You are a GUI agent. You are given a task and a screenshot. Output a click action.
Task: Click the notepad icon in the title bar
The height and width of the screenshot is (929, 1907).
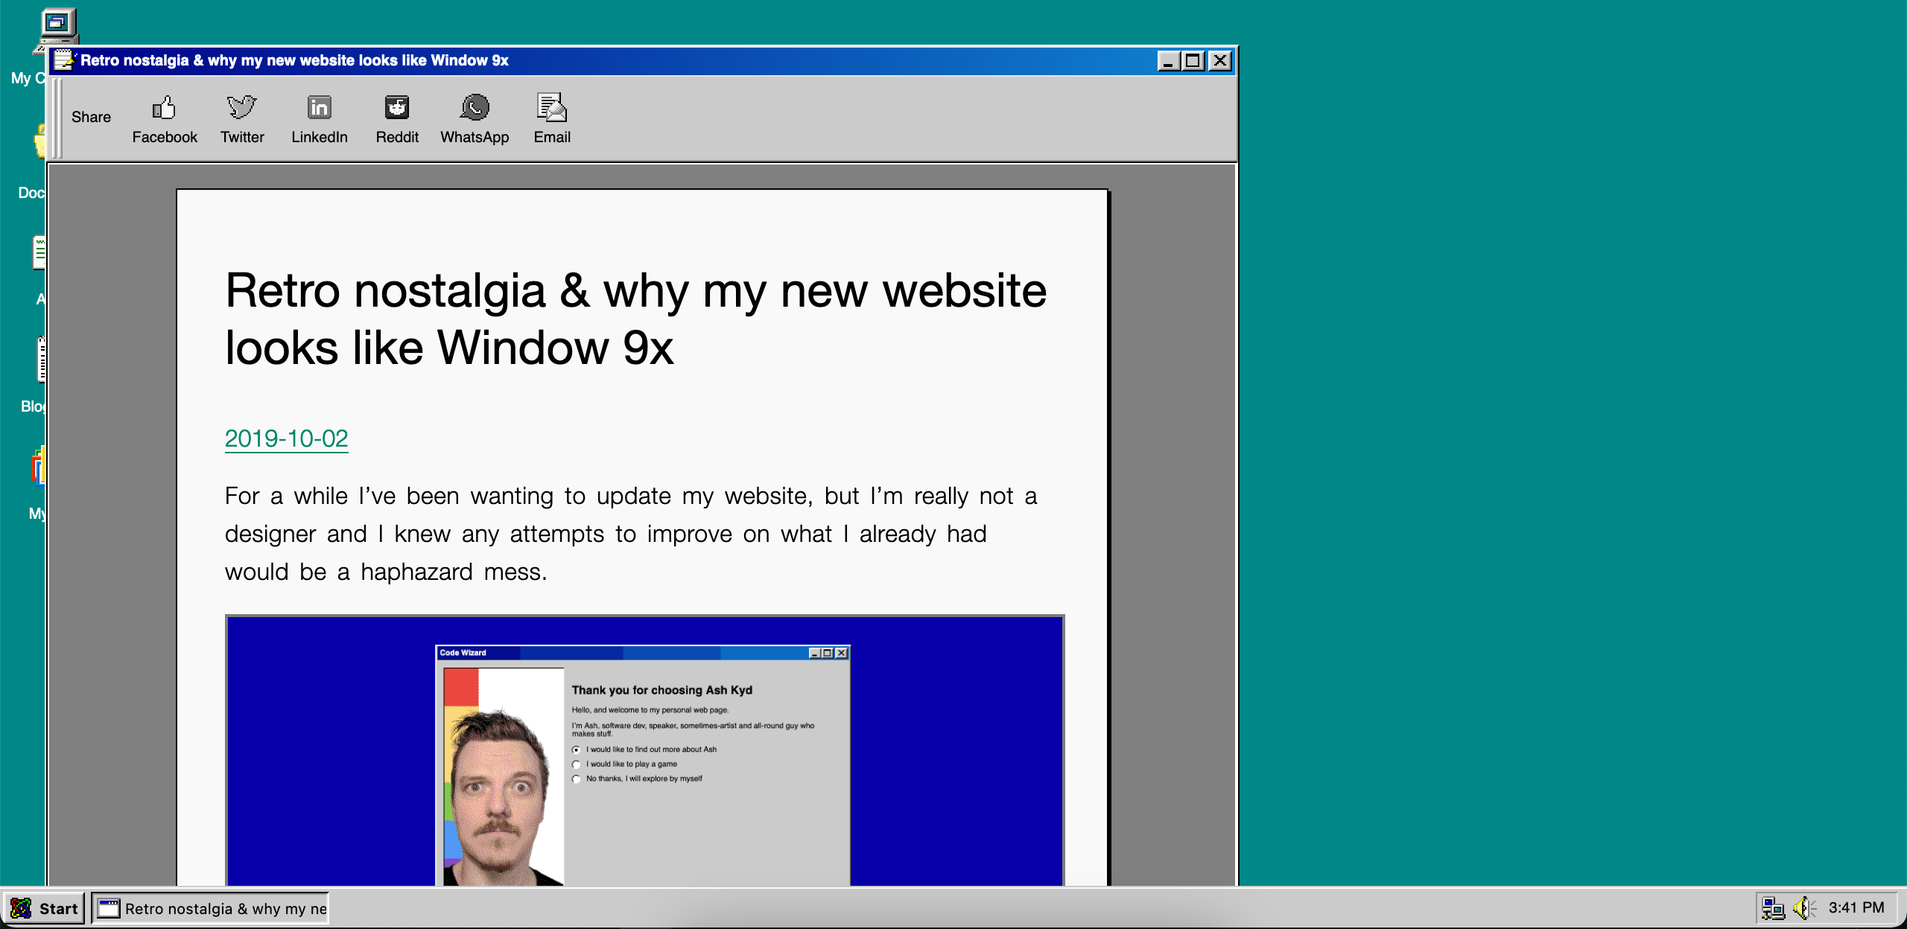pyautogui.click(x=65, y=60)
